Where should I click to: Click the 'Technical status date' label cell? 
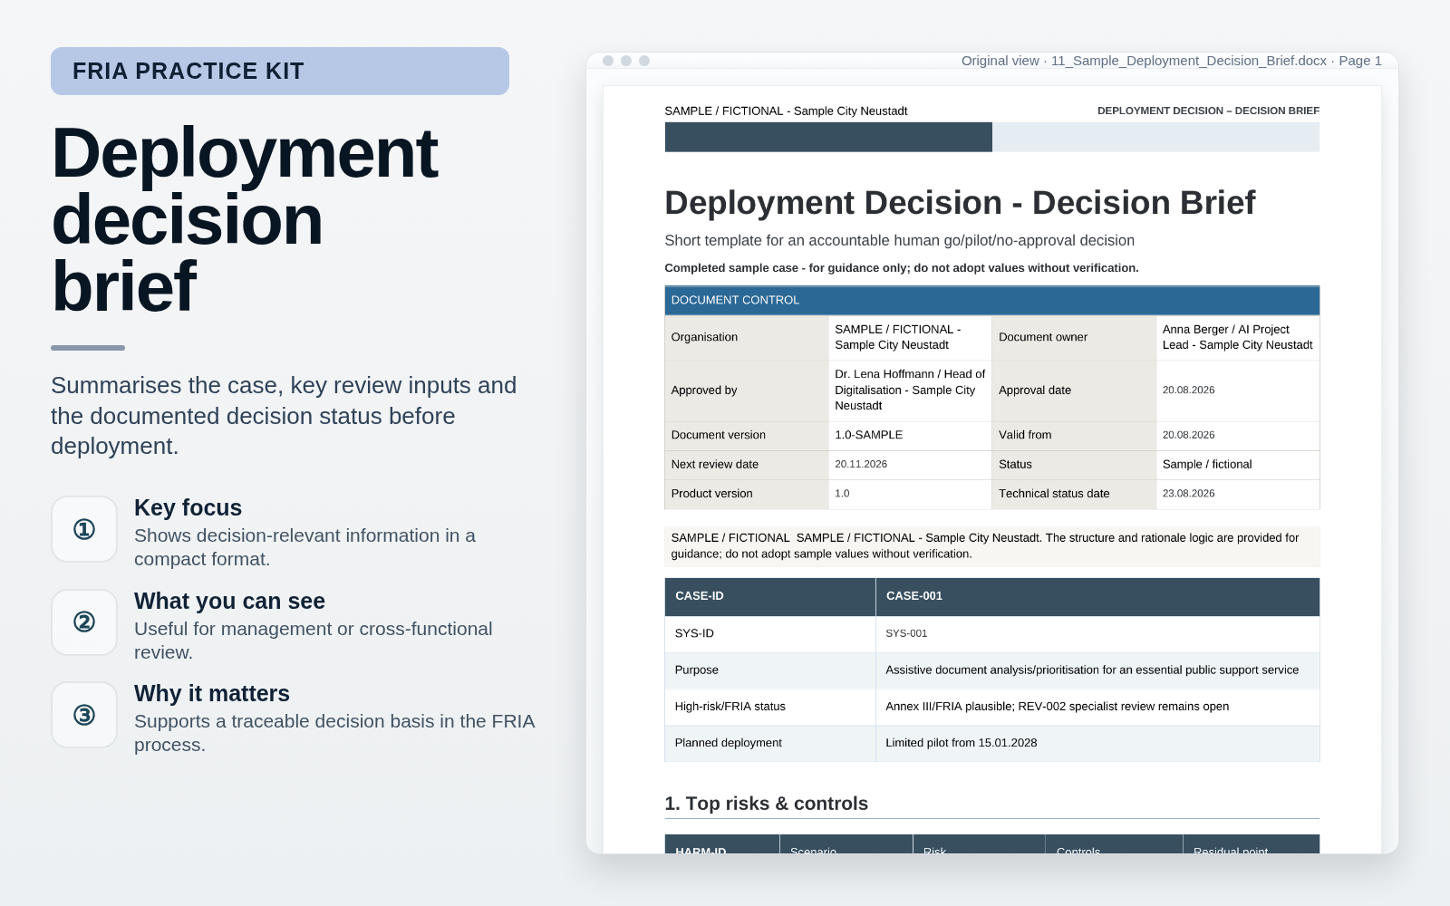[1074, 494]
